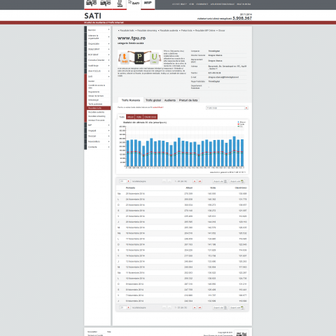Click Export xls button below the table

tap(220, 307)
